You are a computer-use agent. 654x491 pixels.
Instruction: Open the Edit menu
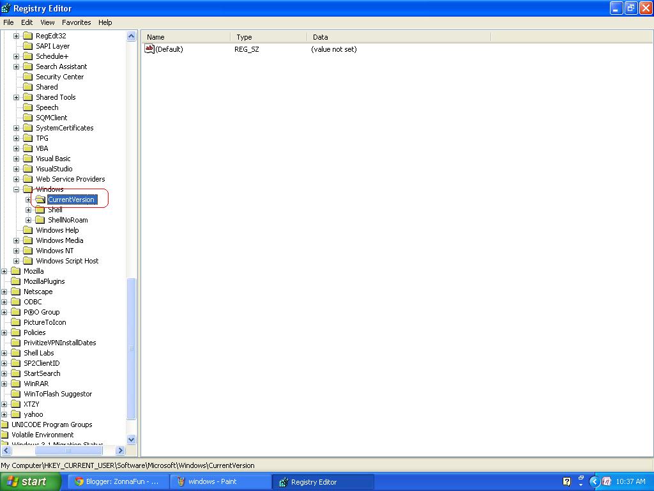27,22
